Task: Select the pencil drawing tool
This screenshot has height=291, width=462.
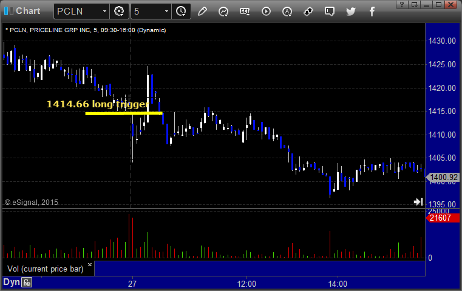Action: 202,12
